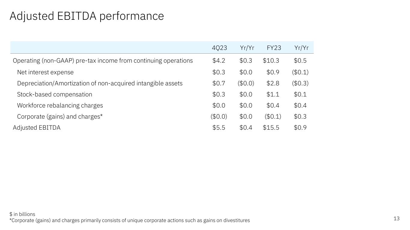Viewport: 410px width, 230px height.
Task: Click the $10.3 FY23 pre-tax income value
Action: pos(271,61)
